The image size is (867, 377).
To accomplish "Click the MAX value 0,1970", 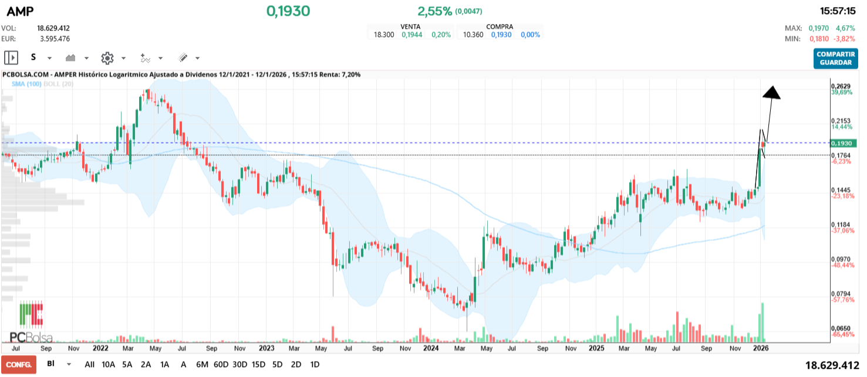I will click(819, 28).
